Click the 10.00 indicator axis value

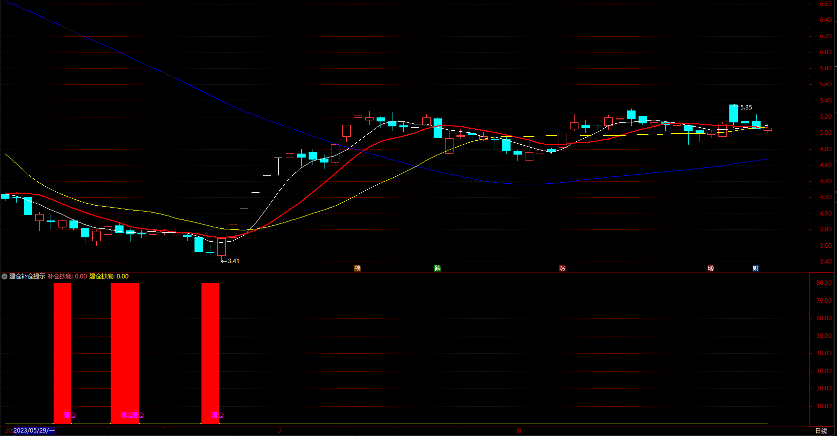pyautogui.click(x=824, y=406)
